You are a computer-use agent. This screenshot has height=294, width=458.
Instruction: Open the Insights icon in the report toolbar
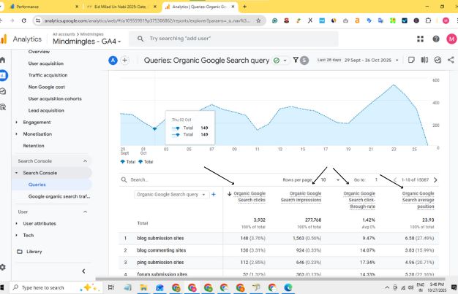438,60
